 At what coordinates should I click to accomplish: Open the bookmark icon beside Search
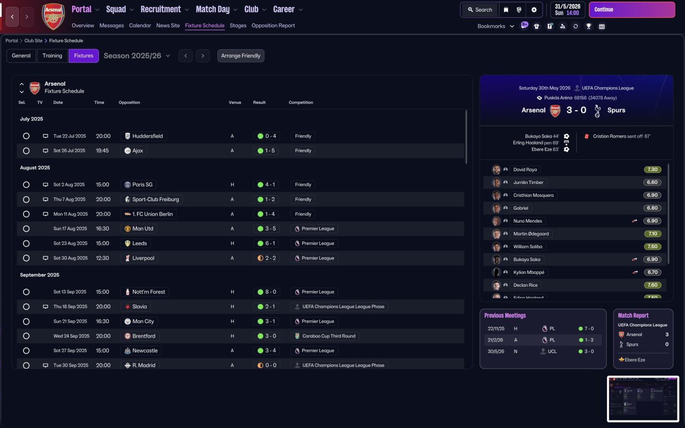click(x=506, y=10)
